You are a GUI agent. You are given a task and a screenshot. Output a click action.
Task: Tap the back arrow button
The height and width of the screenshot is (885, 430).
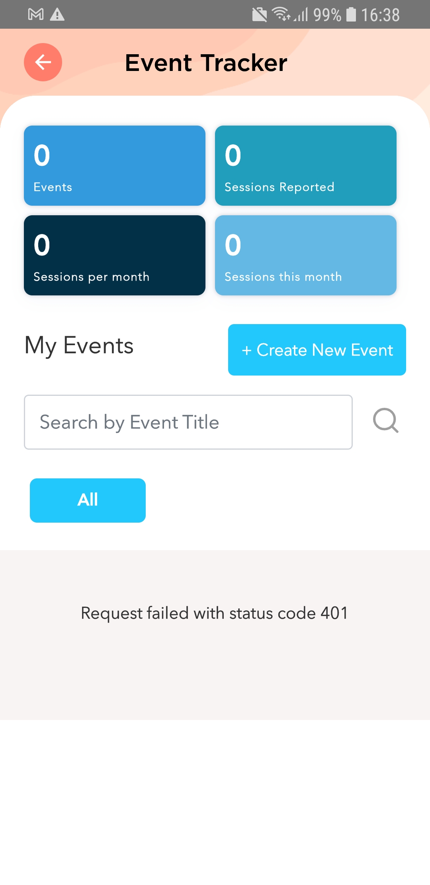pyautogui.click(x=43, y=62)
